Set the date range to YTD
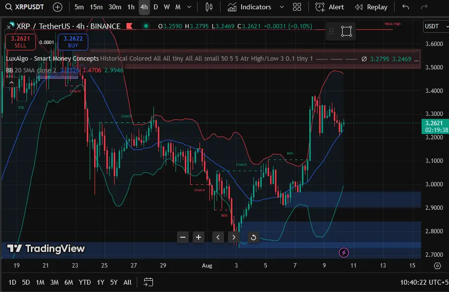 click(85, 282)
